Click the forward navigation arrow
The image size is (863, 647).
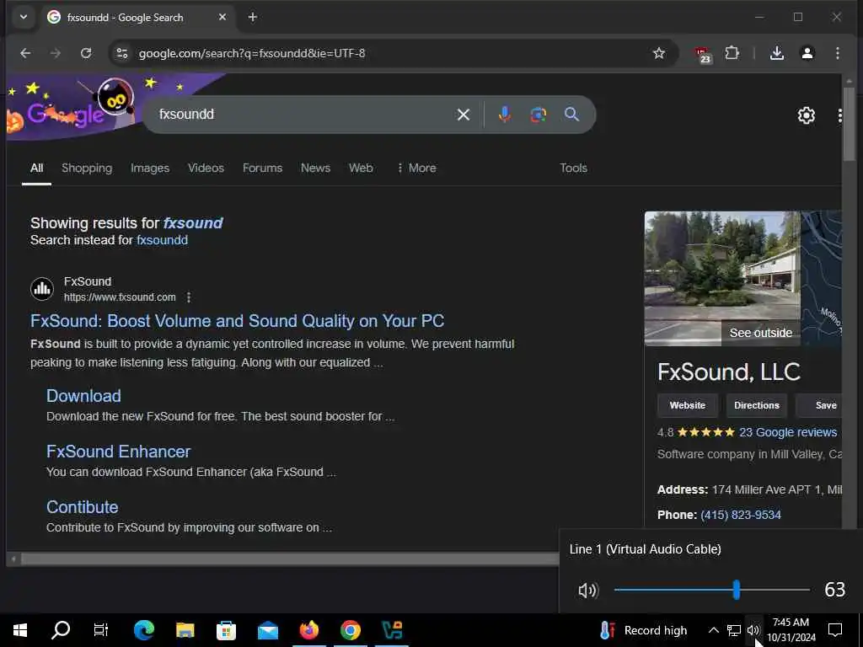point(56,53)
